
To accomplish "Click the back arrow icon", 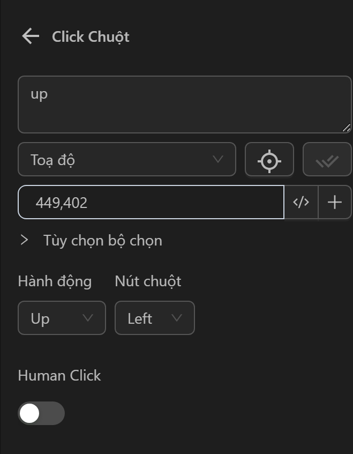I will pos(31,36).
